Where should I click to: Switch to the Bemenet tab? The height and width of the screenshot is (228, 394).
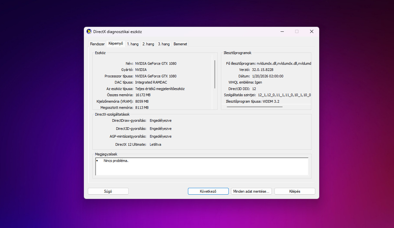coord(180,44)
